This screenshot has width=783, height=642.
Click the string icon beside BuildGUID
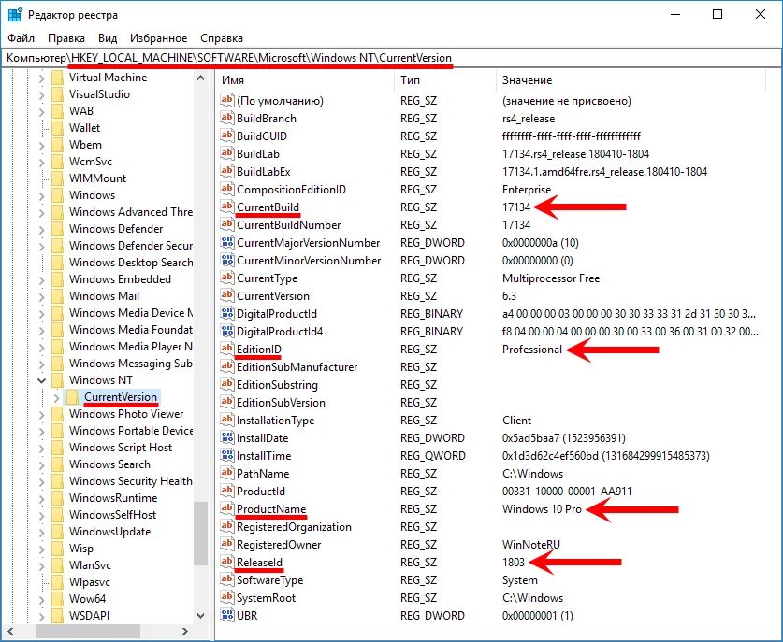tap(227, 136)
